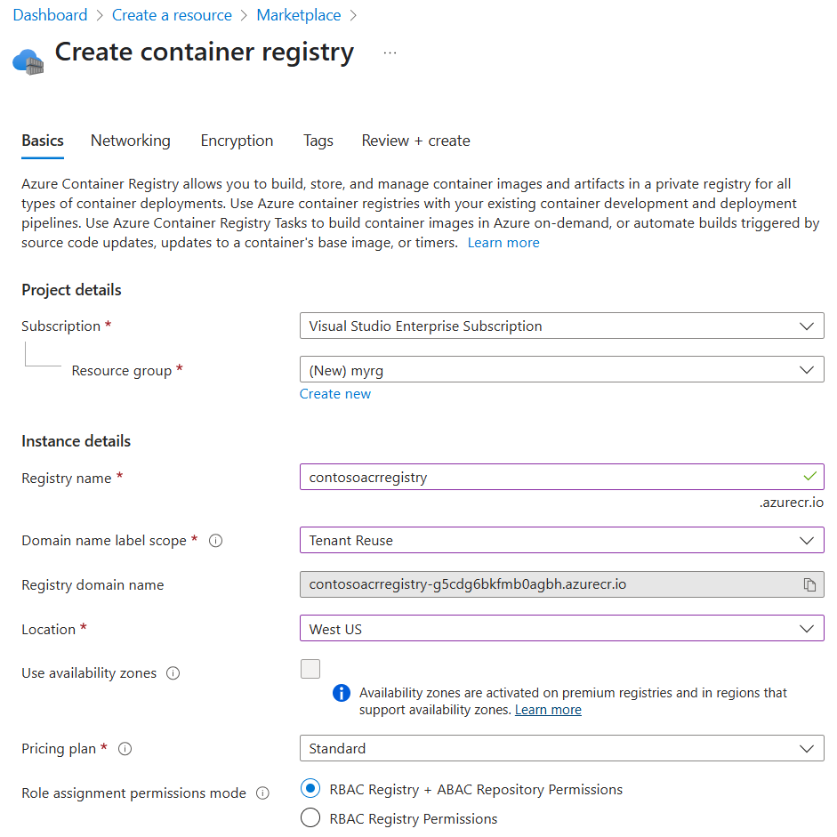Screen dimensions: 837x837
Task: Switch to the Networking tab
Action: click(130, 141)
